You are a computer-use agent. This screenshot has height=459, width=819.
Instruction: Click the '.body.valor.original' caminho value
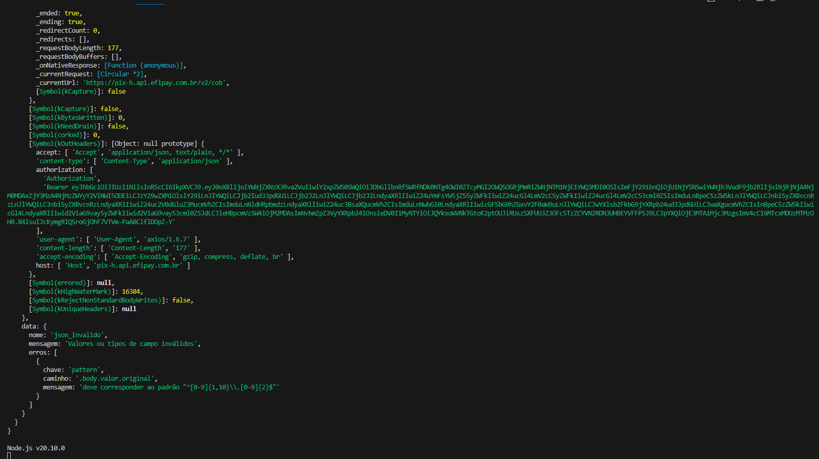click(x=115, y=379)
